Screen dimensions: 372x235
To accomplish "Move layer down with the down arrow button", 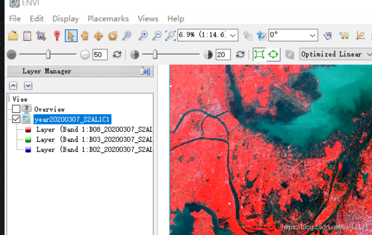I will point(28,86).
